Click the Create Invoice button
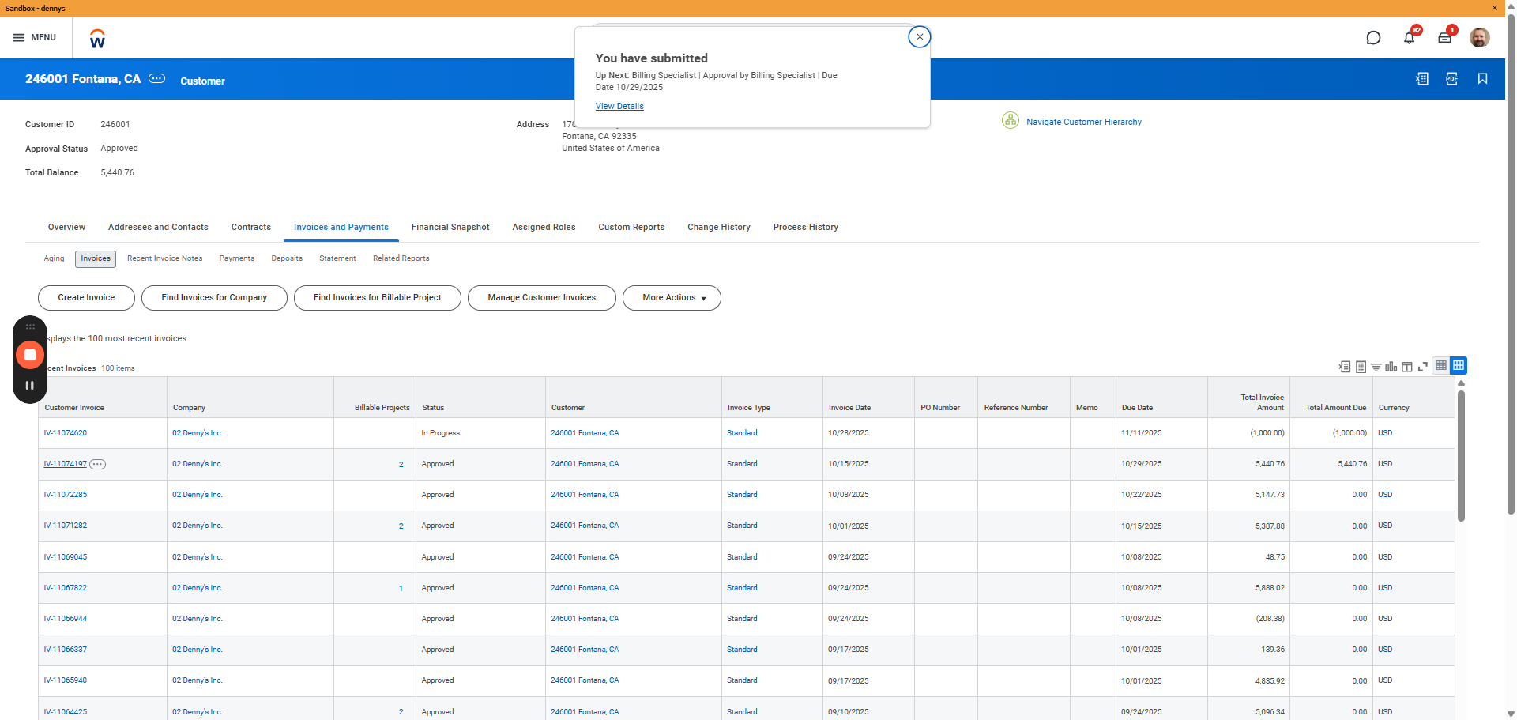Image resolution: width=1517 pixels, height=720 pixels. (x=86, y=298)
